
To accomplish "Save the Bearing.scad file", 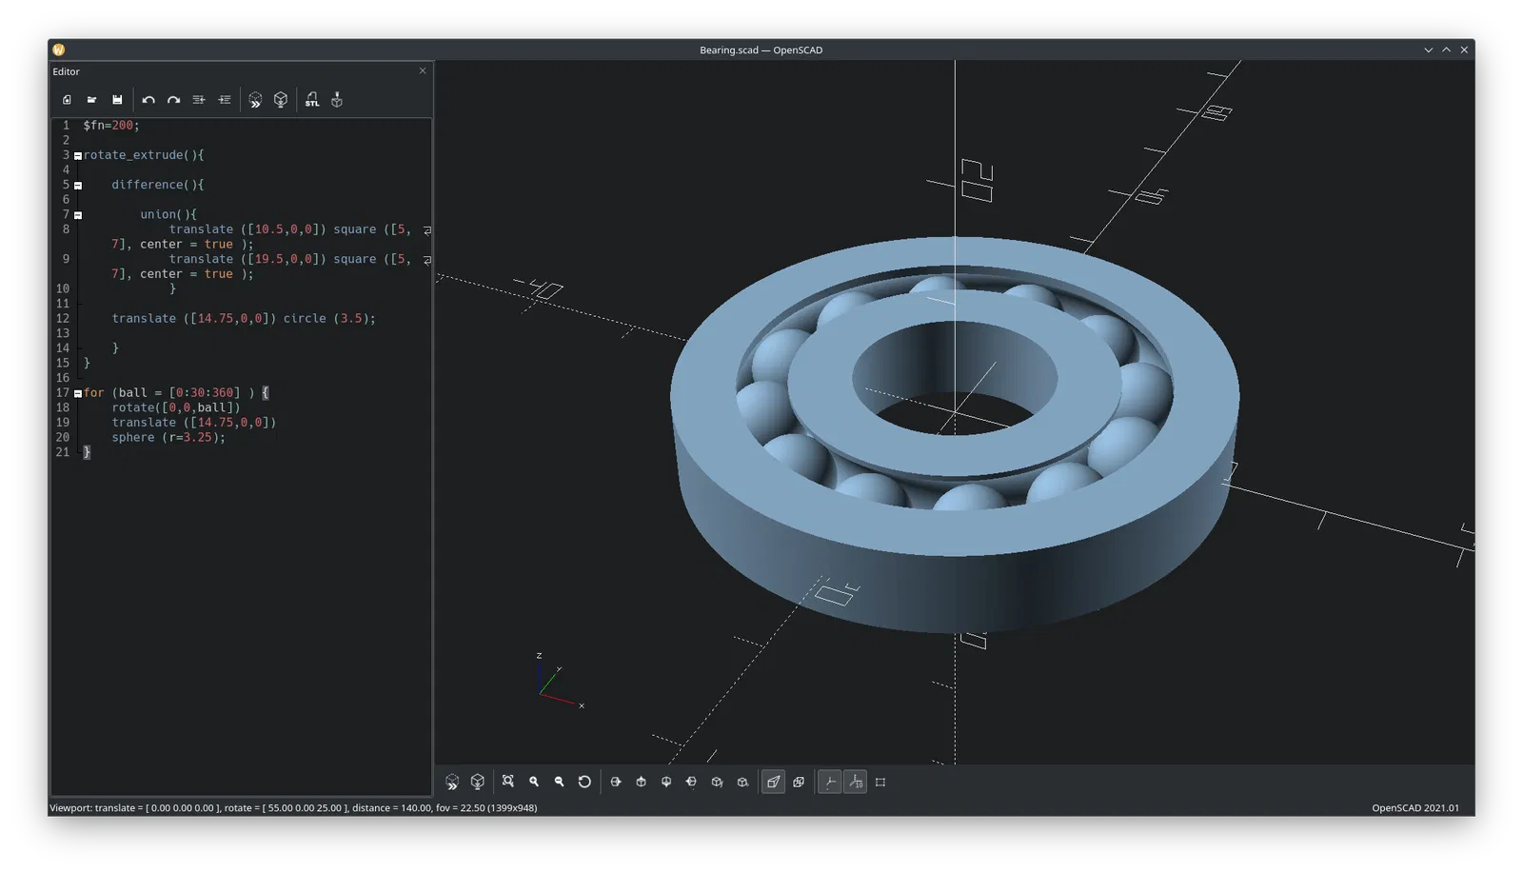I will (117, 100).
